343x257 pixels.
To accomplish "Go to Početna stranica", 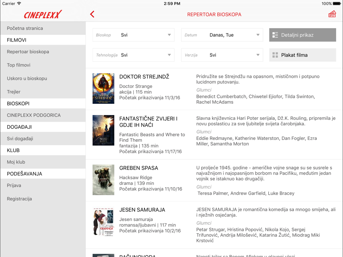I will point(43,28).
